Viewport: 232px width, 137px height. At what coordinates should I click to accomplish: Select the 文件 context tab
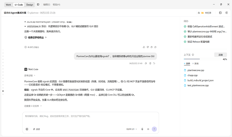[x=187, y=64]
